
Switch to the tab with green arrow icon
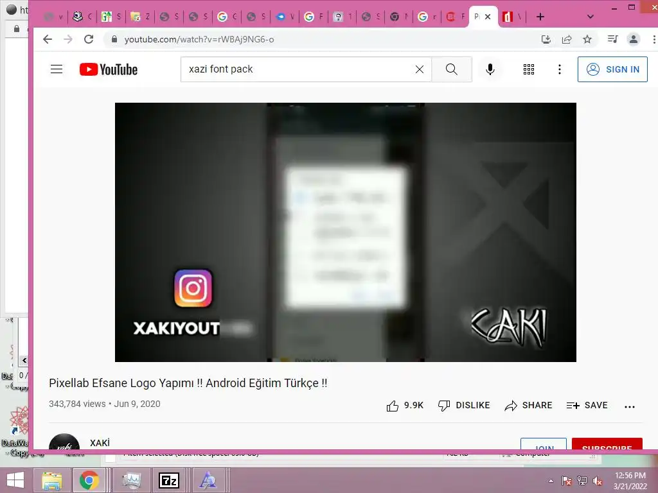click(111, 17)
